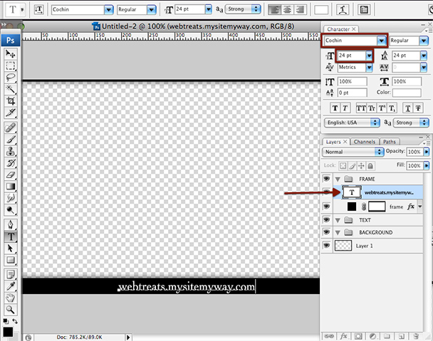
Task: Hide the TEXT group
Action: tap(326, 220)
